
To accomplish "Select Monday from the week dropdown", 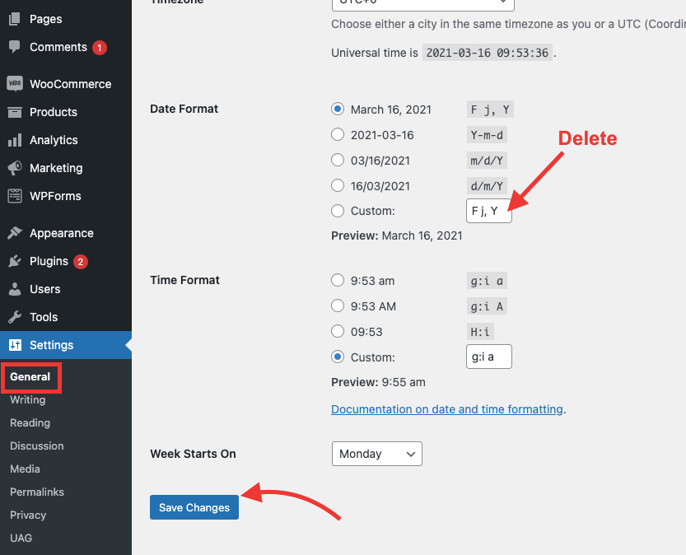I will (x=376, y=453).
